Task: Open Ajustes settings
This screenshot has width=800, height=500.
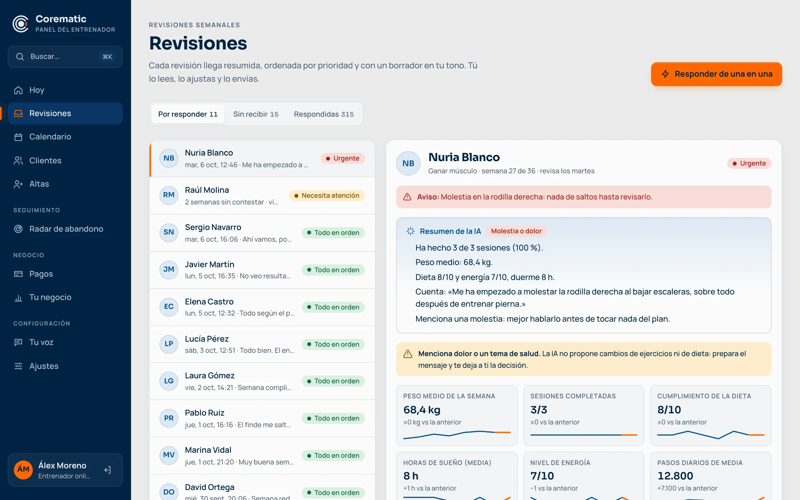Action: click(x=65, y=366)
